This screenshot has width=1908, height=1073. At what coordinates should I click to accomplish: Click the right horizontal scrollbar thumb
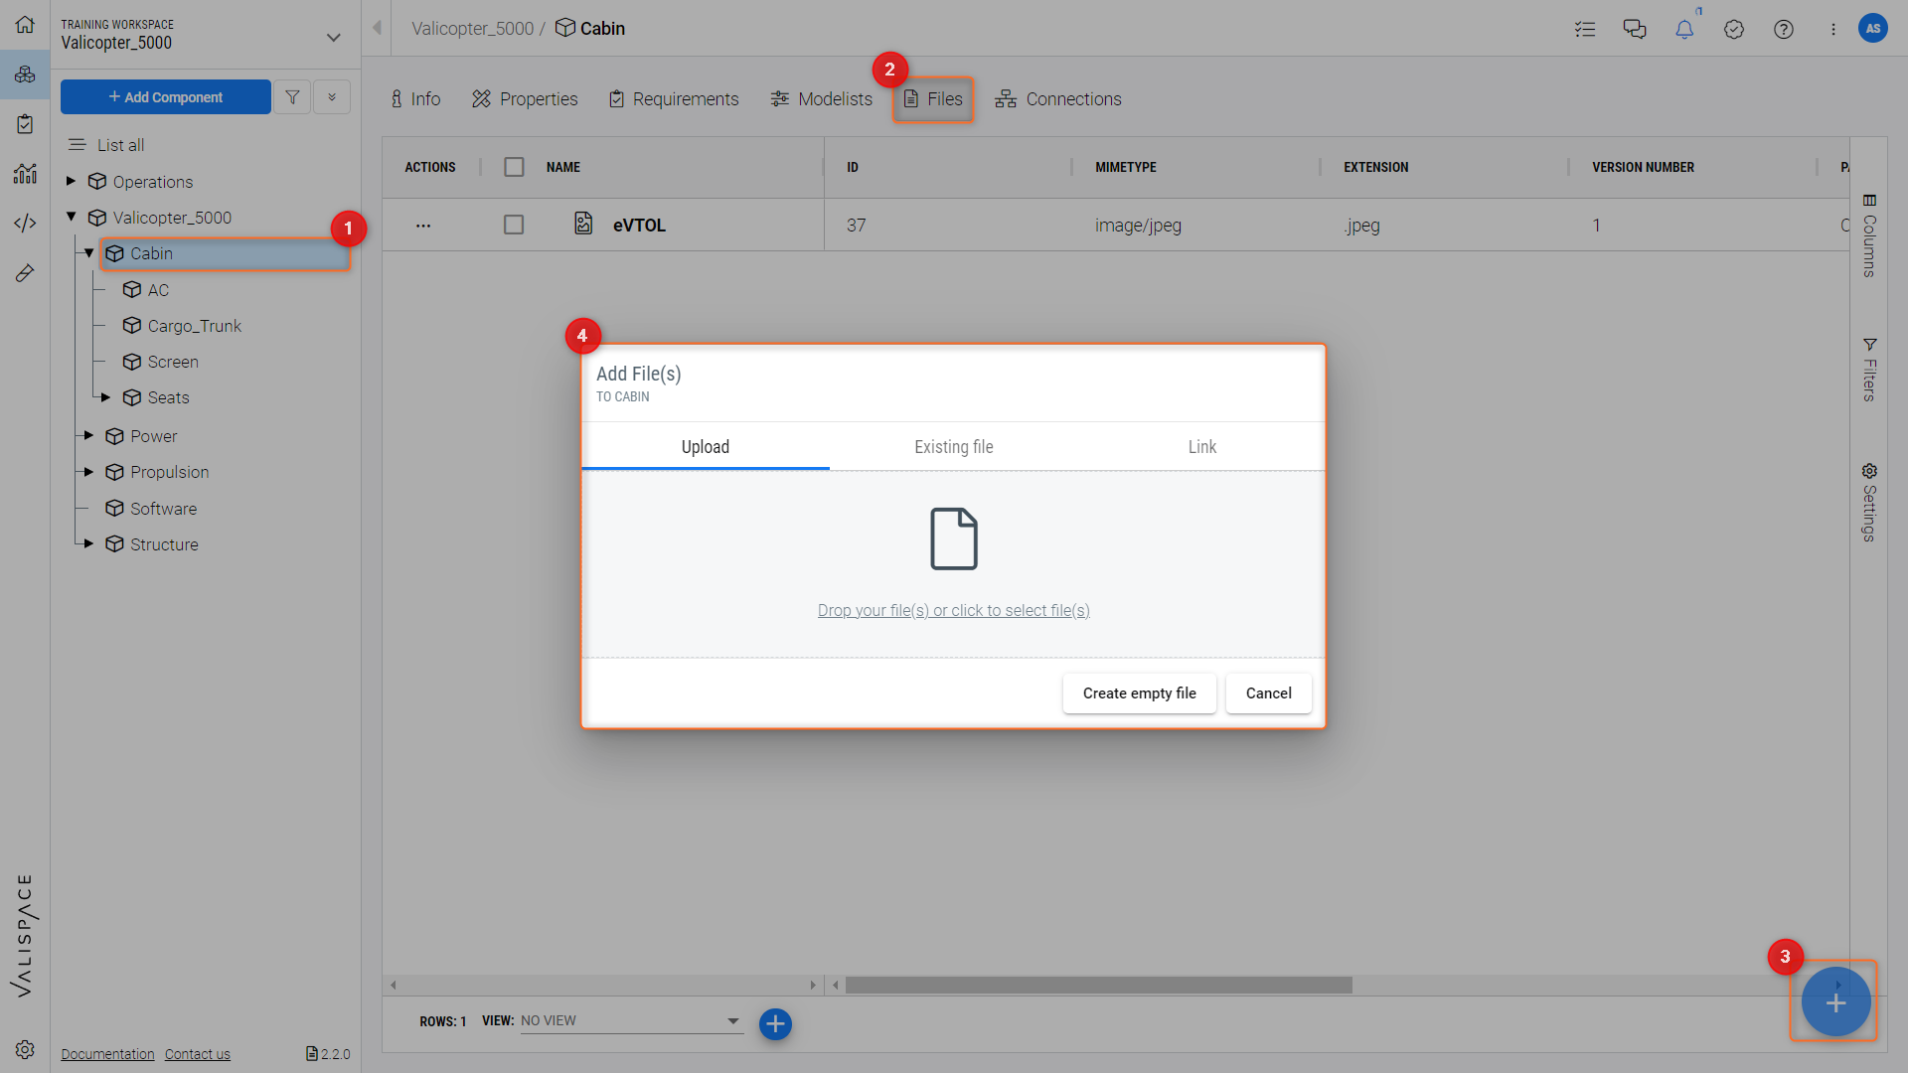point(1099,985)
